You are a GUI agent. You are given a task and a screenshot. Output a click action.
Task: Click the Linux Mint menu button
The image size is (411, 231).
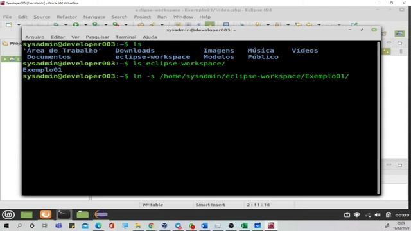coord(8,215)
